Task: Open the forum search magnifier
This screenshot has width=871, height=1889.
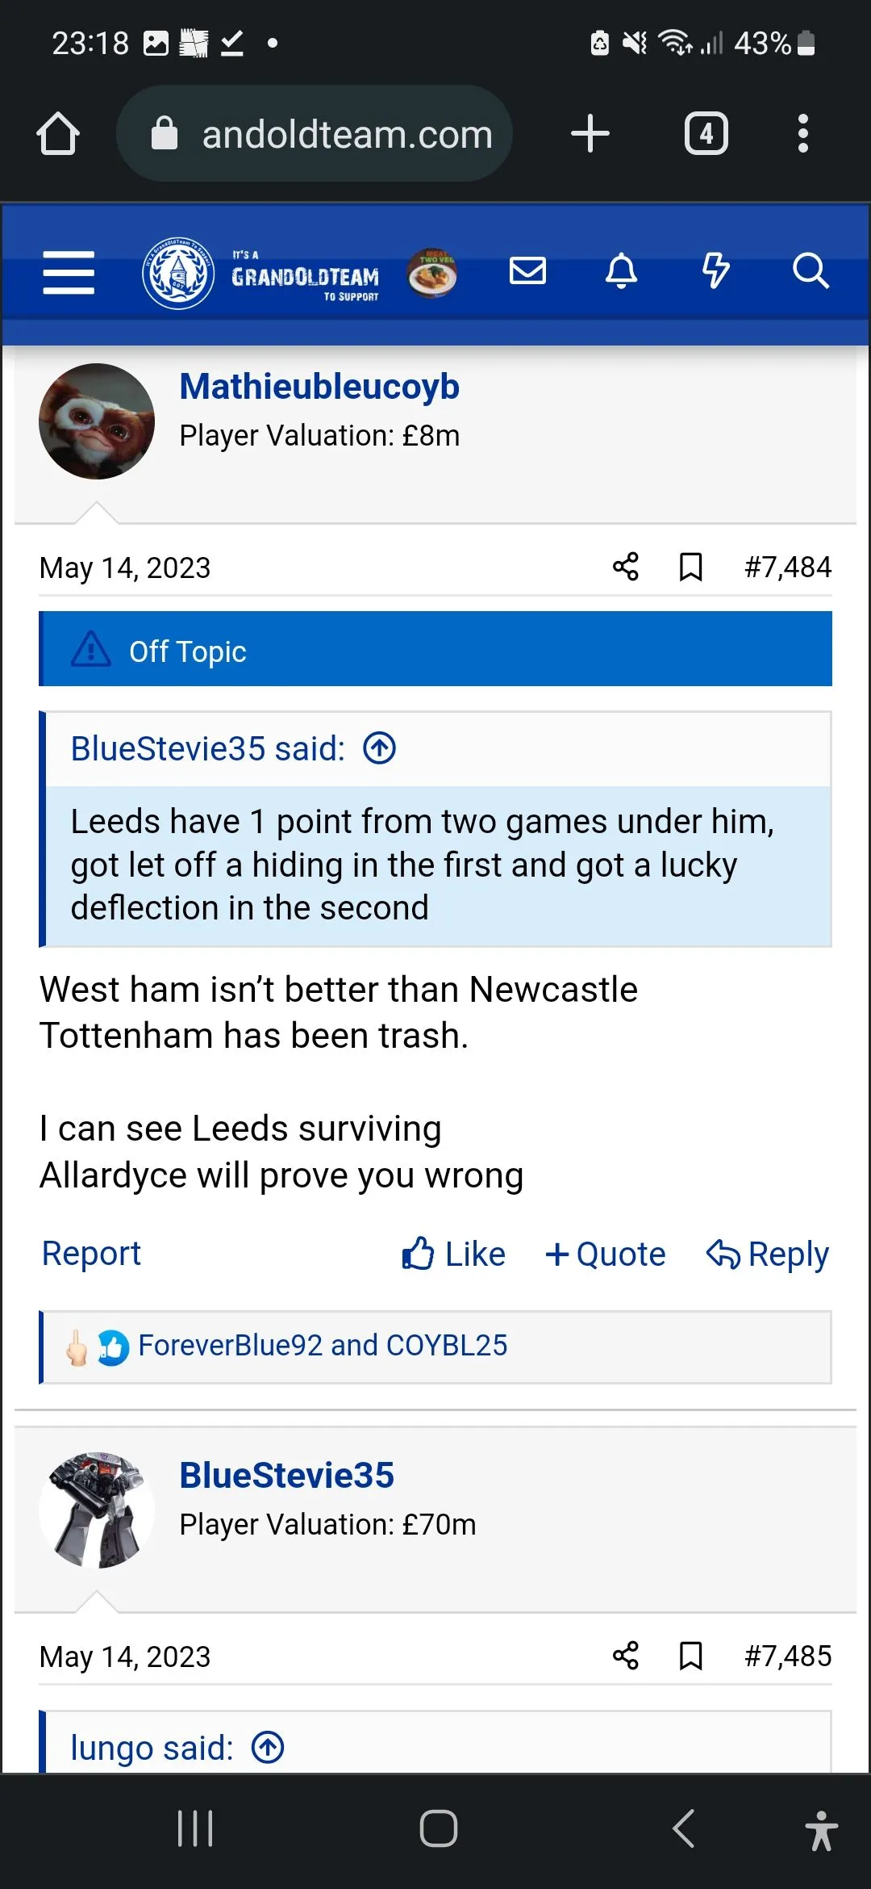Action: (810, 271)
